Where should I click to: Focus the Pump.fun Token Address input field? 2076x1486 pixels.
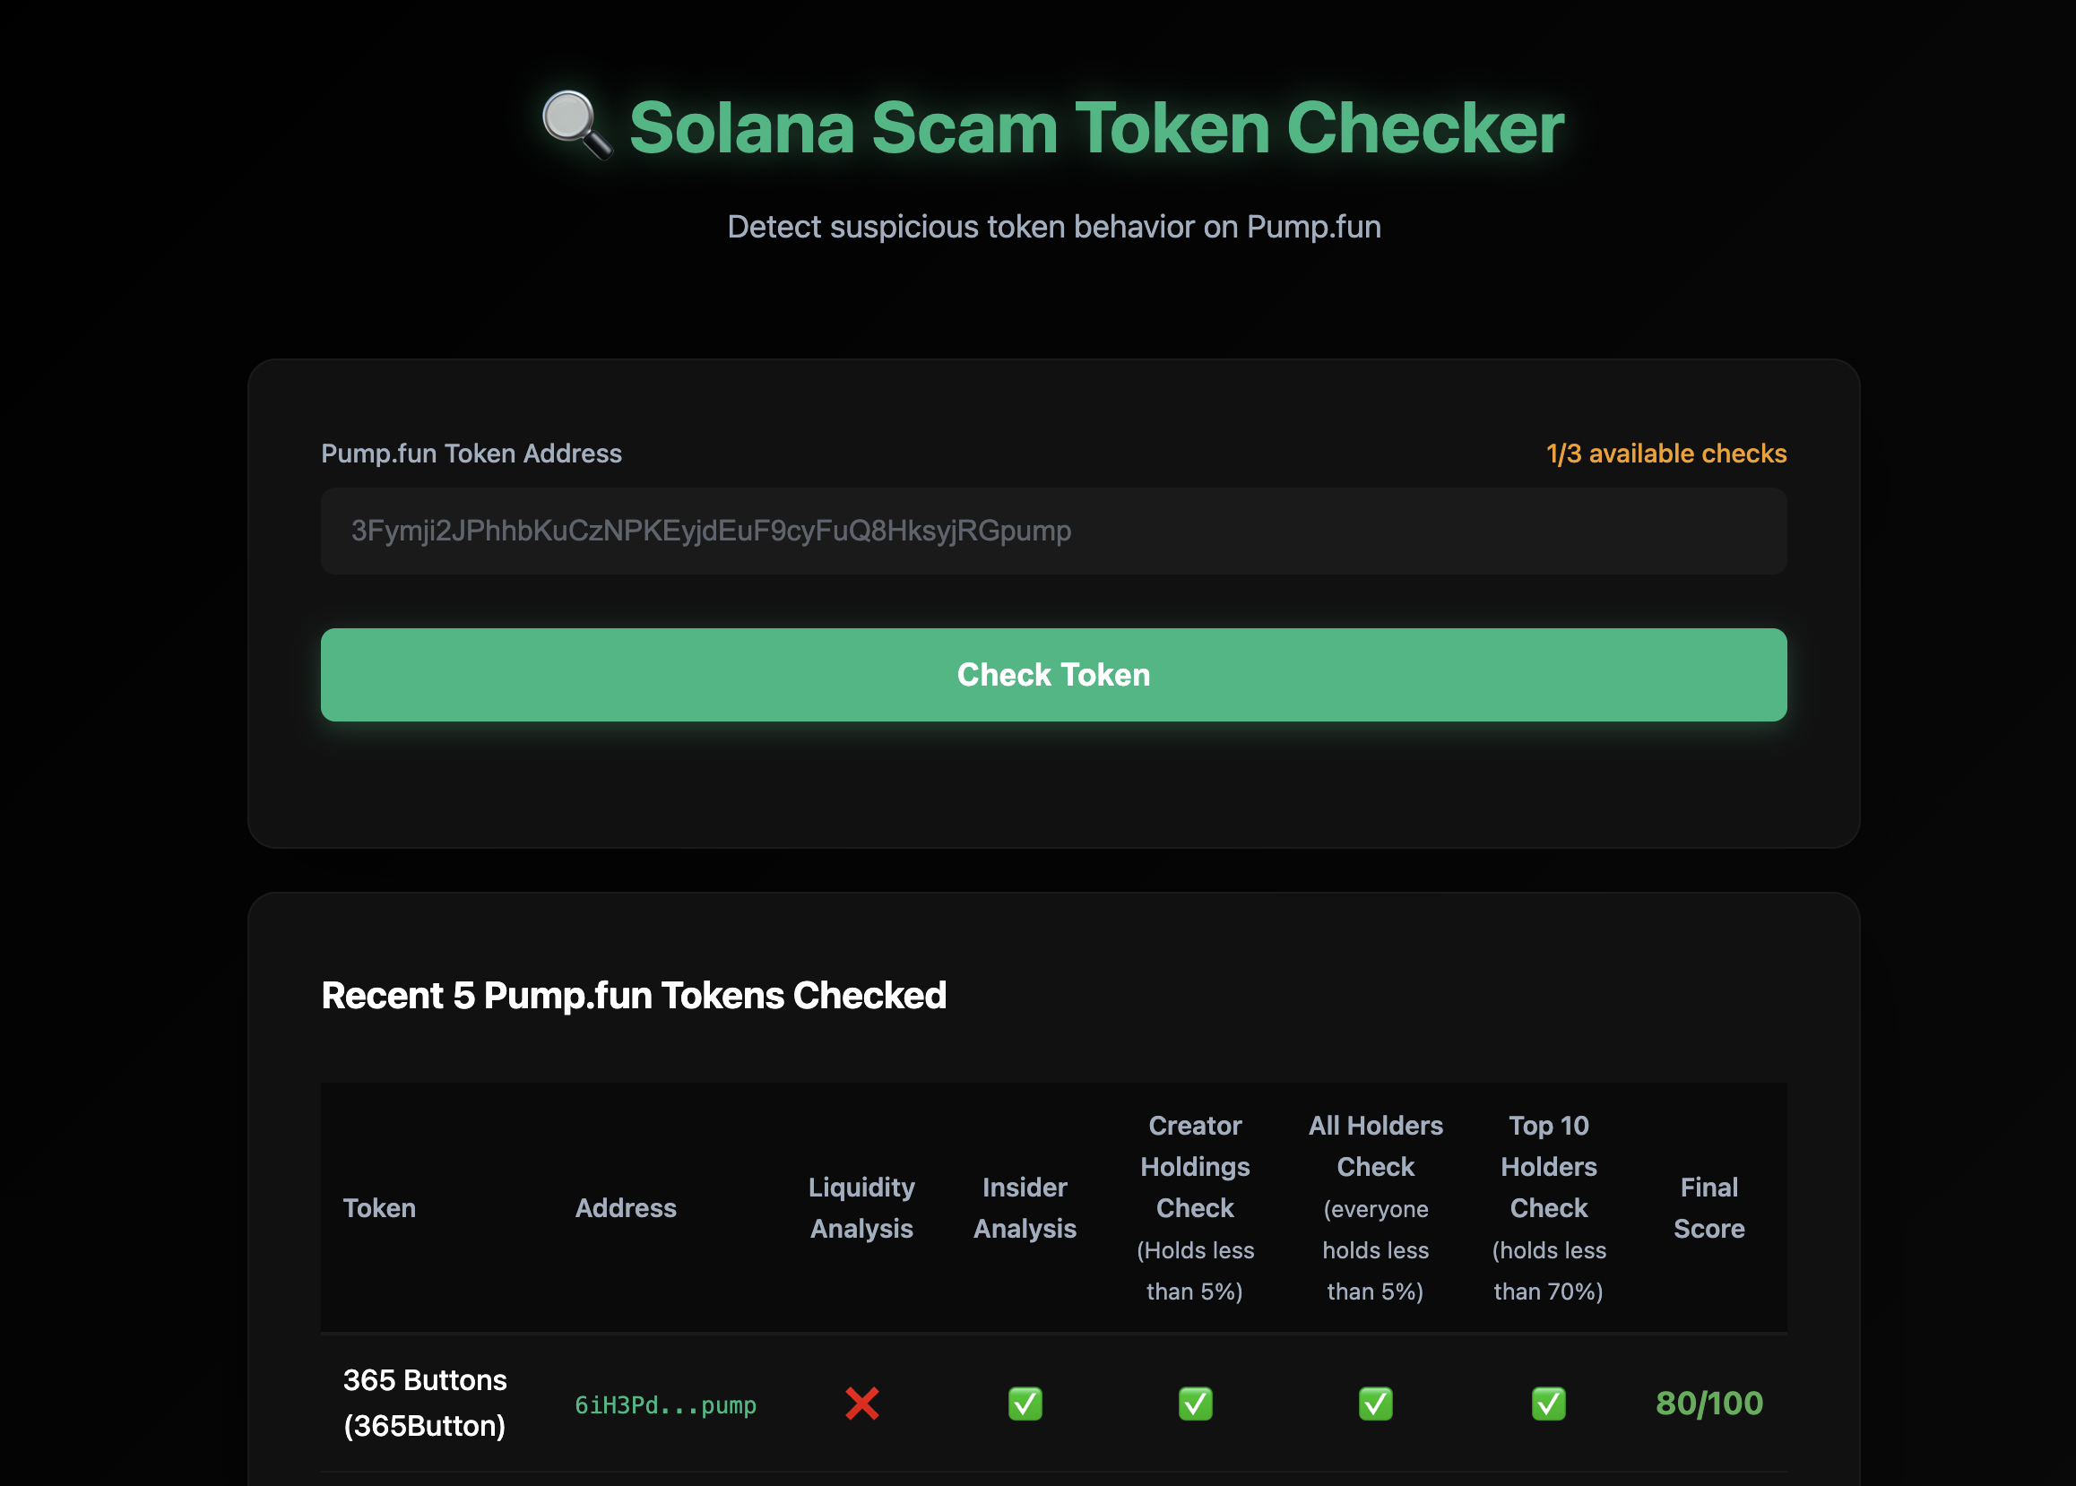(1053, 531)
